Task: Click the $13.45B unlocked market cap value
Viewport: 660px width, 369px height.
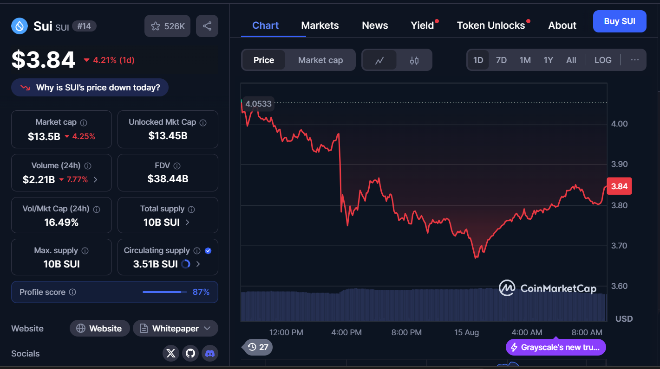Action: point(168,136)
